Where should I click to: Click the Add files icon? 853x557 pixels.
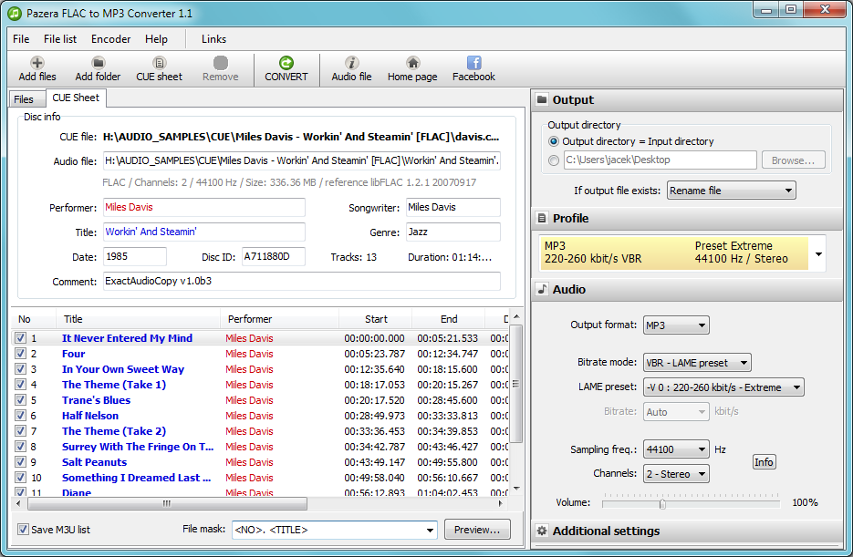[36, 68]
